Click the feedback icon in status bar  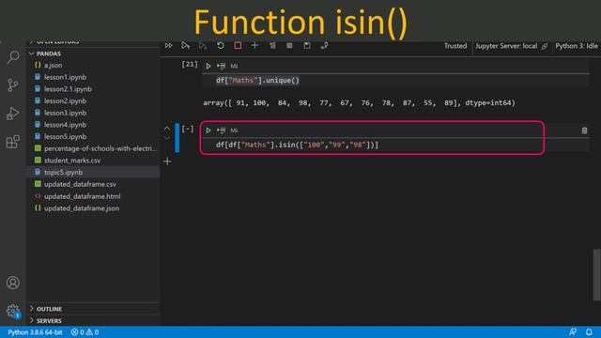point(573,331)
